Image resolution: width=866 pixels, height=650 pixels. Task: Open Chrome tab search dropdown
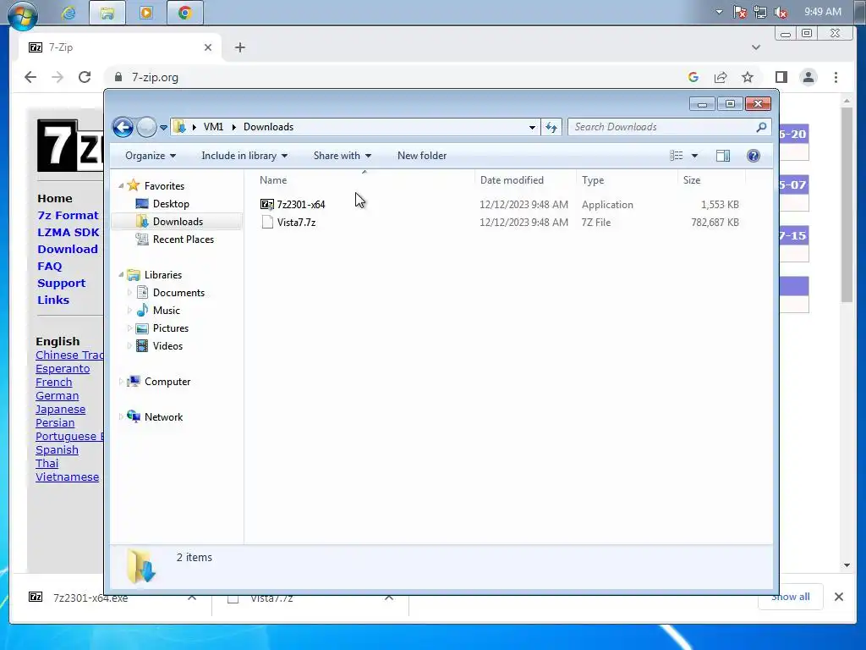[756, 47]
